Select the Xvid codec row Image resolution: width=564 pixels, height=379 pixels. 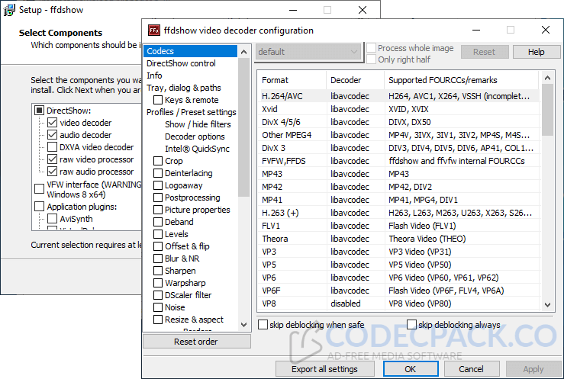coord(398,109)
